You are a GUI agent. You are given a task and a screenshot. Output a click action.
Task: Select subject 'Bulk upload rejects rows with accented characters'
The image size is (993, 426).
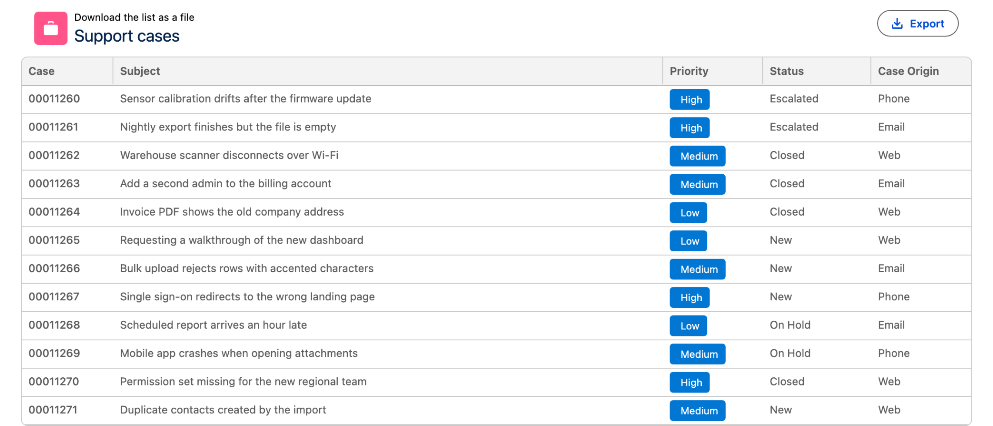point(247,268)
